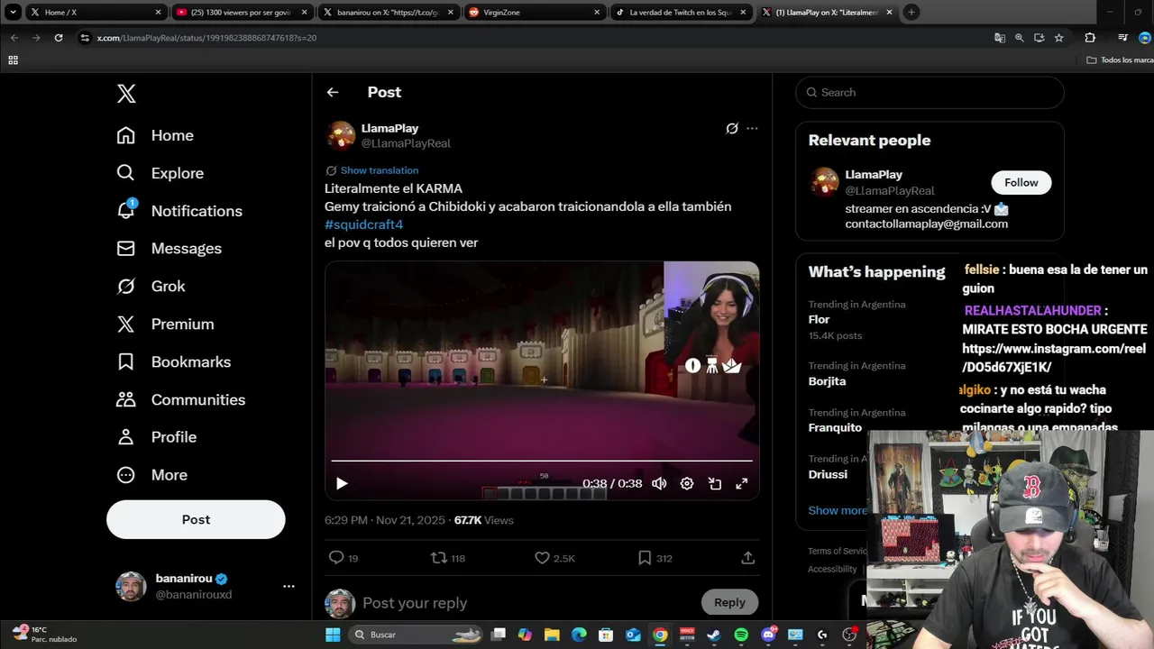This screenshot has width=1154, height=649.
Task: Open Steam from the taskbar
Action: click(714, 635)
